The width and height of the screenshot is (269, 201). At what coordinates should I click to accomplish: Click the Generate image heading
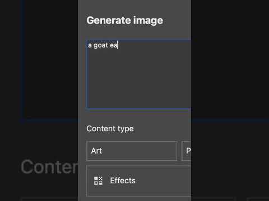point(124,20)
